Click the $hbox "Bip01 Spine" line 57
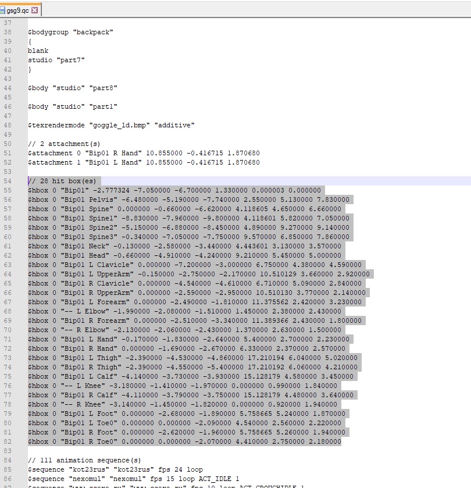The width and height of the screenshot is (471, 488). coord(185,209)
